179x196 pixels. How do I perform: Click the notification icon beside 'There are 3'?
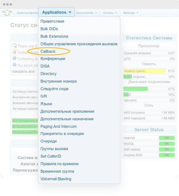[x=14, y=46]
